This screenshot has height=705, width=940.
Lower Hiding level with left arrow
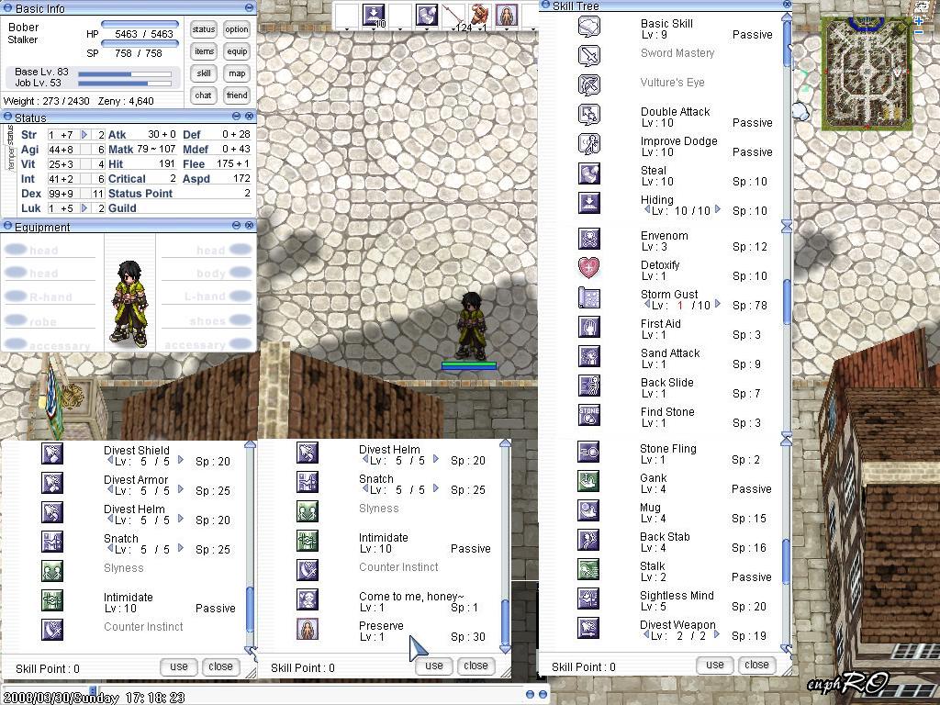tap(647, 210)
